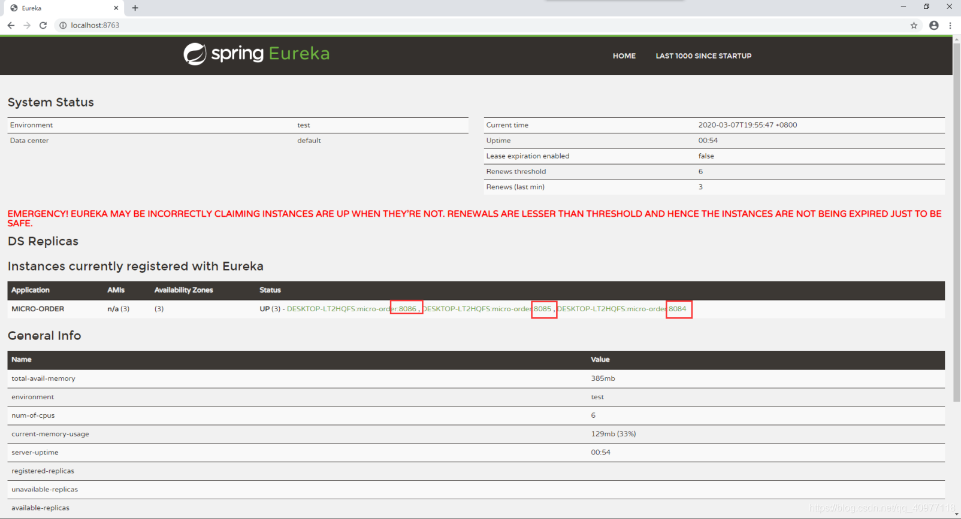Click the 'Renews threshold' label
This screenshot has height=519, width=961.
tap(516, 172)
